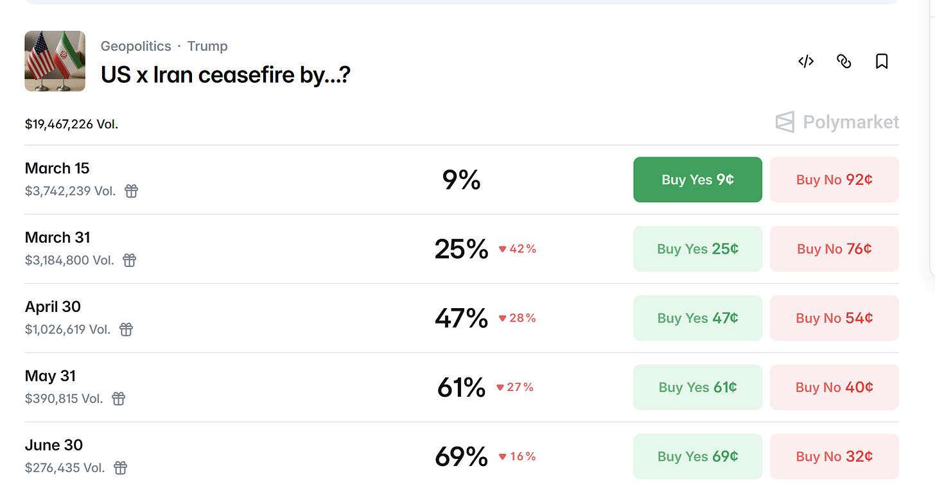Click the US and Iran flags thumbnail

coord(55,61)
